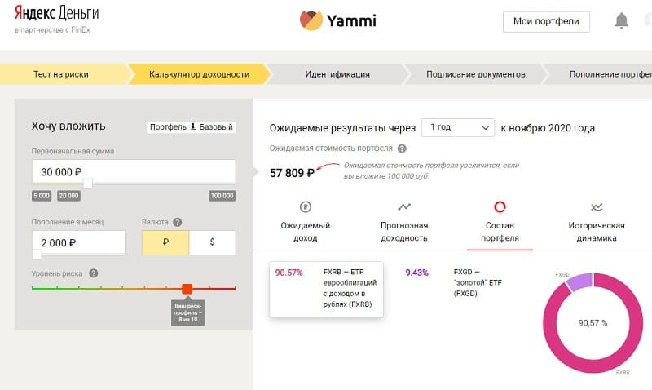Click the Первоначальная сумма input field
Image resolution: width=652 pixels, height=390 pixels.
133,171
